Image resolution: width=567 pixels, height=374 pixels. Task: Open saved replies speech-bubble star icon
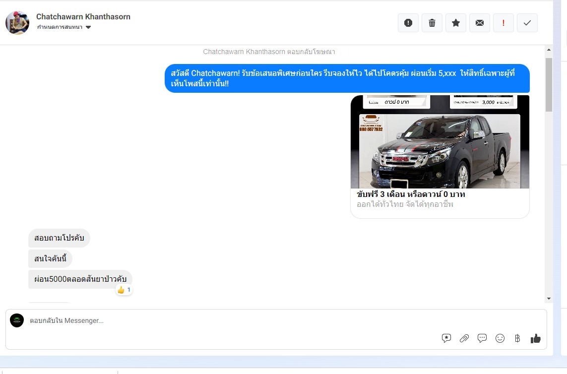click(446, 338)
